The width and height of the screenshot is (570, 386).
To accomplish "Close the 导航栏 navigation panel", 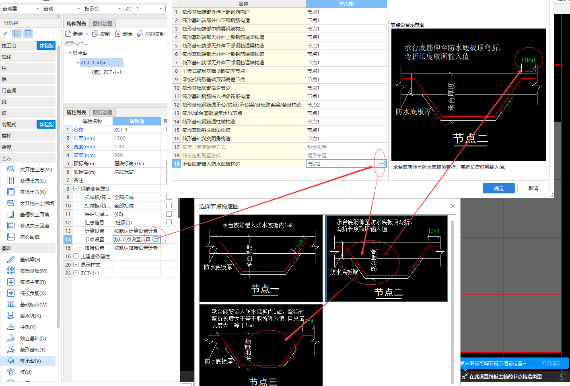I will pyautogui.click(x=58, y=16).
